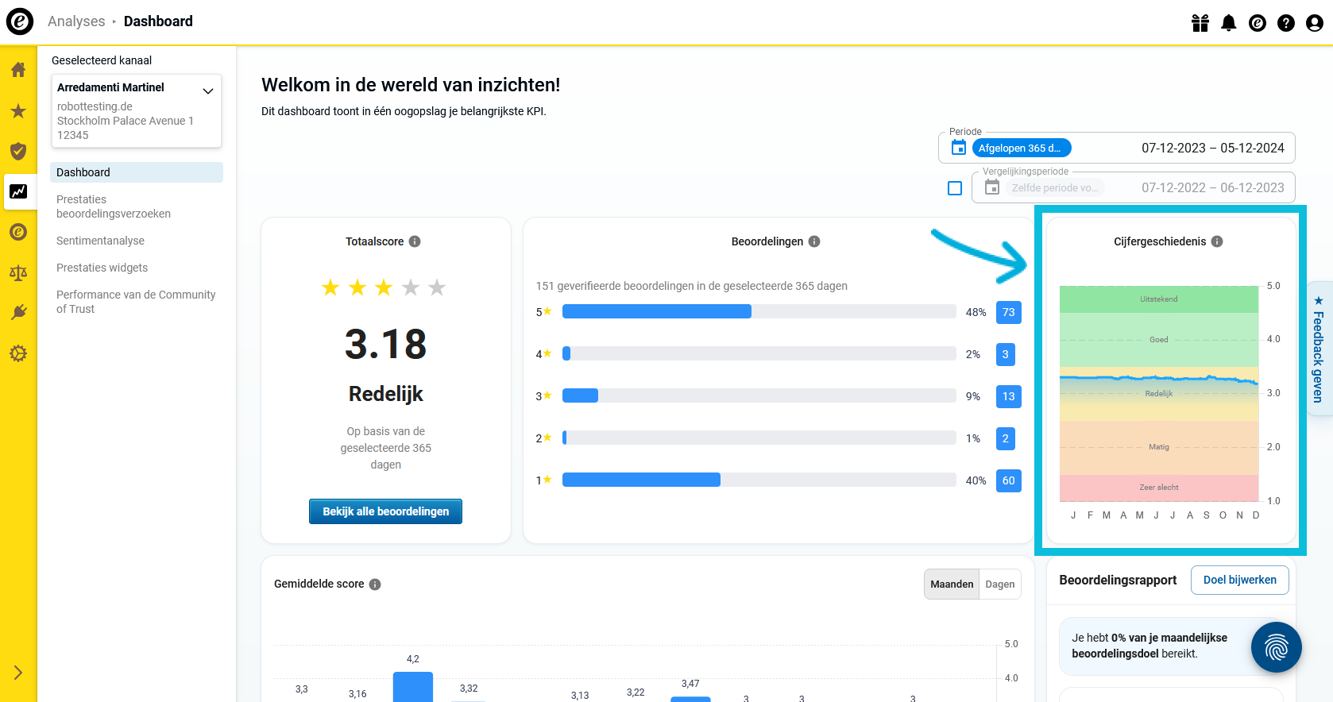Viewport: 1333px width, 702px height.
Task: Click the 1-star count badge 60
Action: [x=1009, y=480]
